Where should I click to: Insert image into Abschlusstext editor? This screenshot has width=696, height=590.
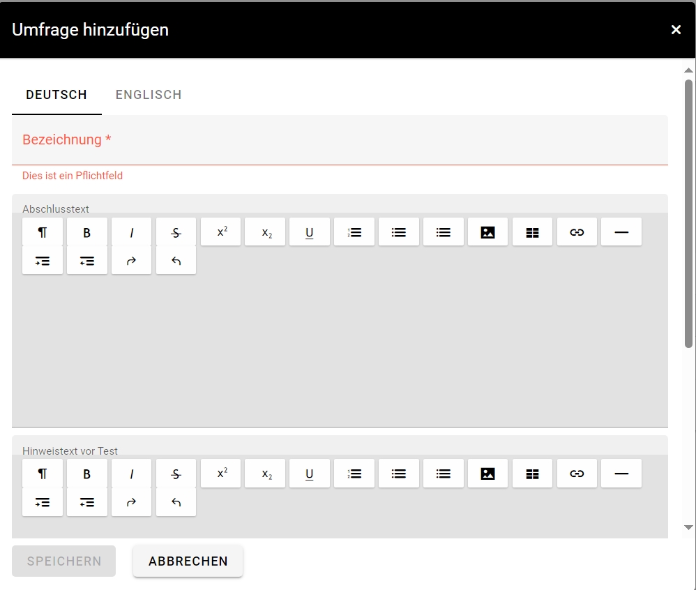[487, 232]
